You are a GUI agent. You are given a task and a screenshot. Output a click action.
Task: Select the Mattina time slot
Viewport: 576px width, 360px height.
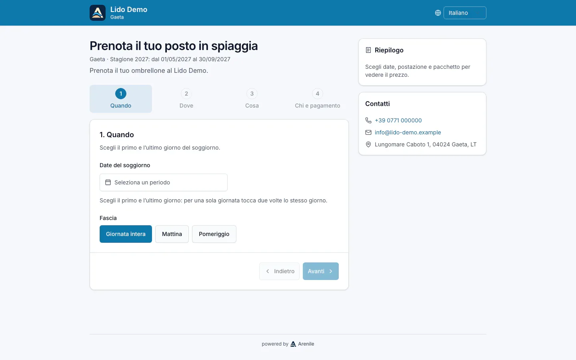(172, 234)
